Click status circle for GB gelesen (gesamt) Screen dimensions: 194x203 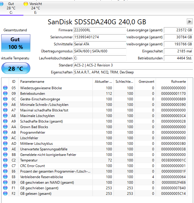coord(5,194)
